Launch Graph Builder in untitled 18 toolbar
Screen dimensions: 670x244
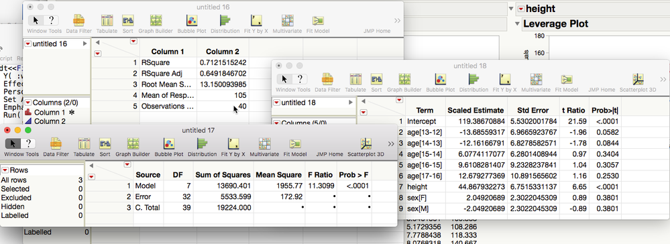tap(404, 80)
